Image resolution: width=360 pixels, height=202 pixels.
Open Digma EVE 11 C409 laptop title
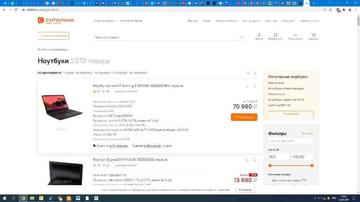pos(130,160)
